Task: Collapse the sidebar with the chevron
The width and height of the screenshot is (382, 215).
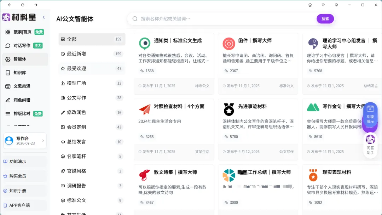Action: pyautogui.click(x=44, y=17)
